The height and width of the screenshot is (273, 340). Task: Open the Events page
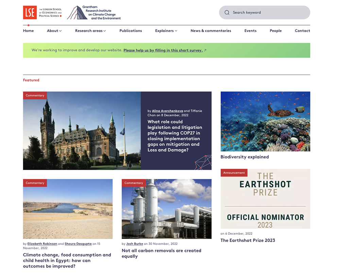pos(250,31)
